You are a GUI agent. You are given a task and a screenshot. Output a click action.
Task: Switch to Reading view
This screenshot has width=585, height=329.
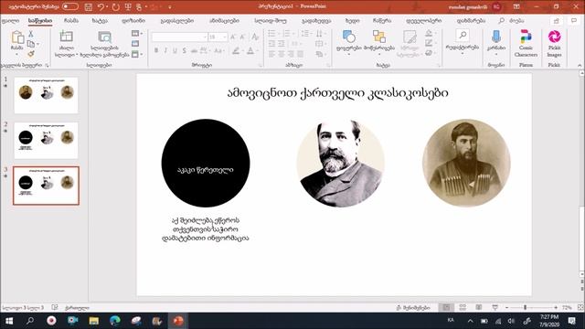479,308
